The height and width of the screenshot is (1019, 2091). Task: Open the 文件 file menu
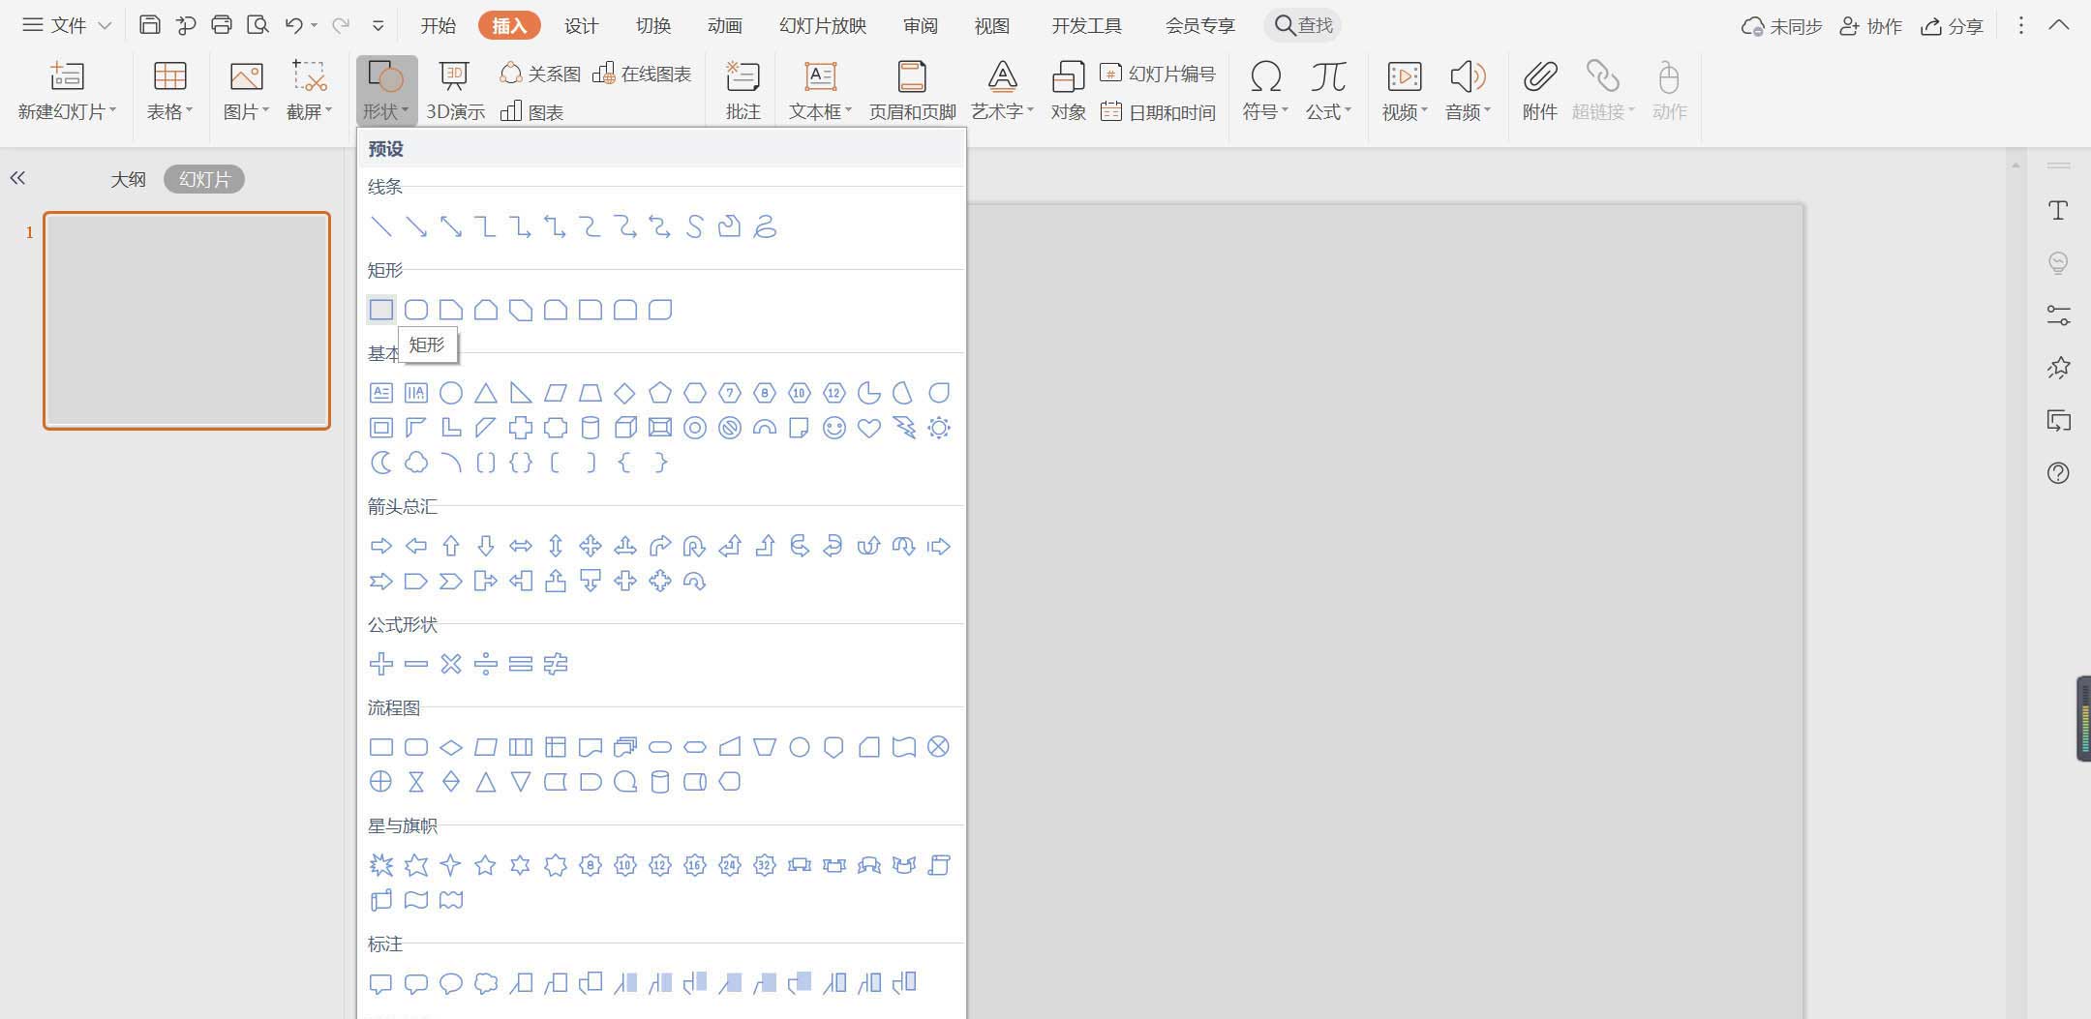point(67,25)
